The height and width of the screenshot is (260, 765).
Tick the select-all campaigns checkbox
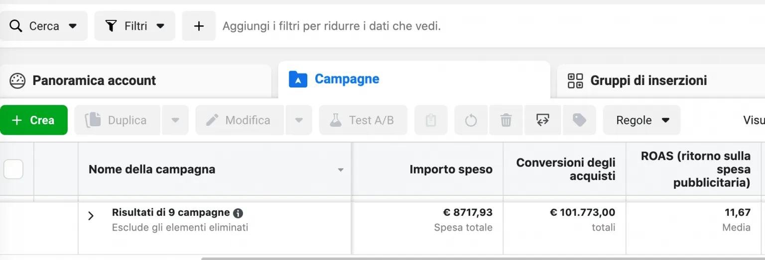point(13,170)
